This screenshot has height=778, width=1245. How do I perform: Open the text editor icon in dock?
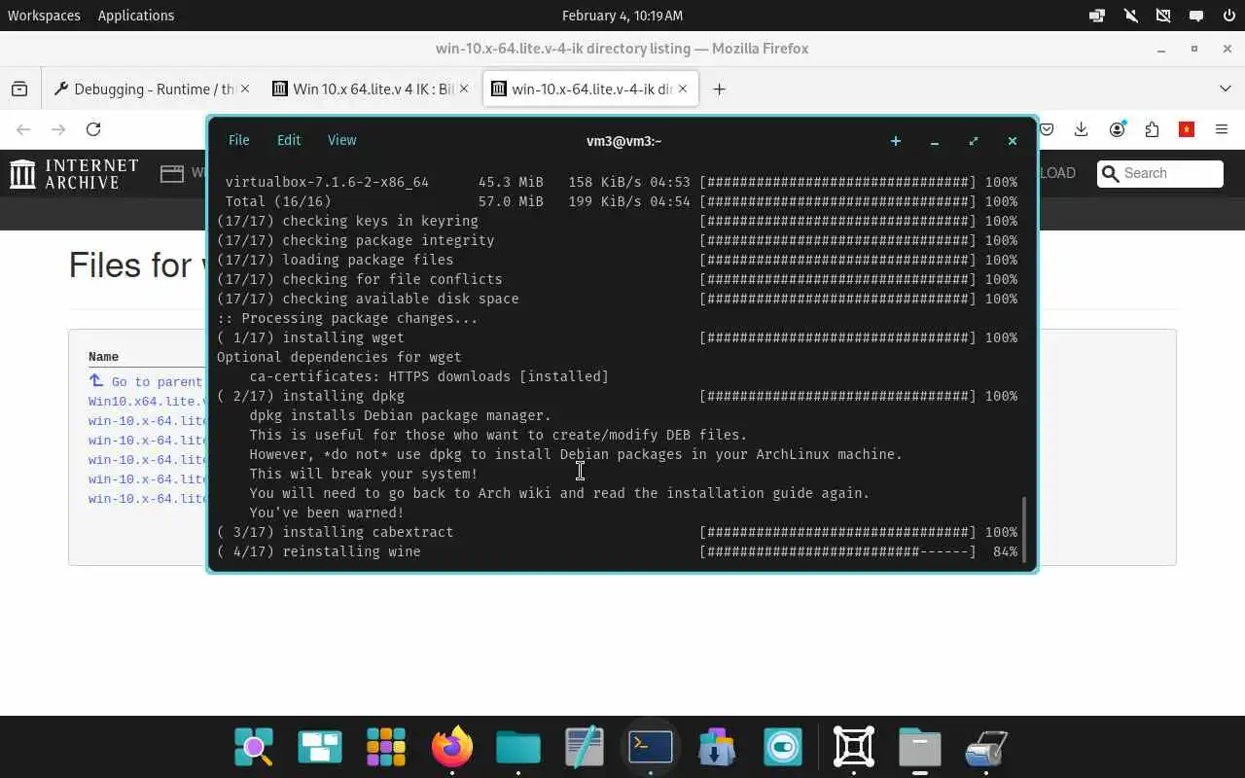[585, 748]
